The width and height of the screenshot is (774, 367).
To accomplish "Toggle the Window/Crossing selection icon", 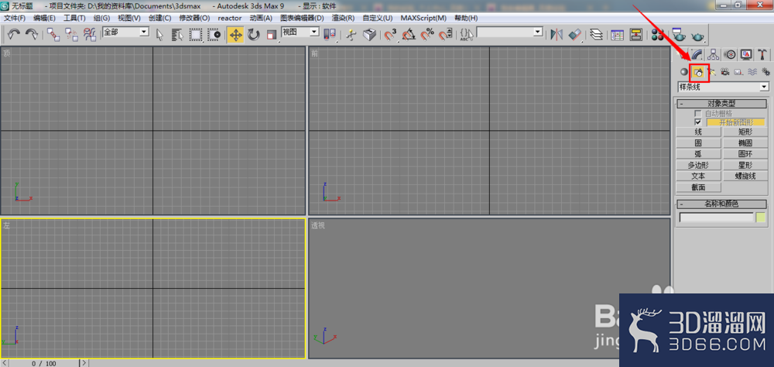I will point(214,35).
